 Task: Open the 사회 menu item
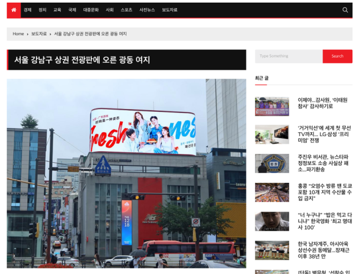pyautogui.click(x=110, y=10)
